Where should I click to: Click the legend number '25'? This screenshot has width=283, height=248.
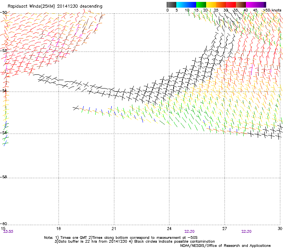click(216, 10)
